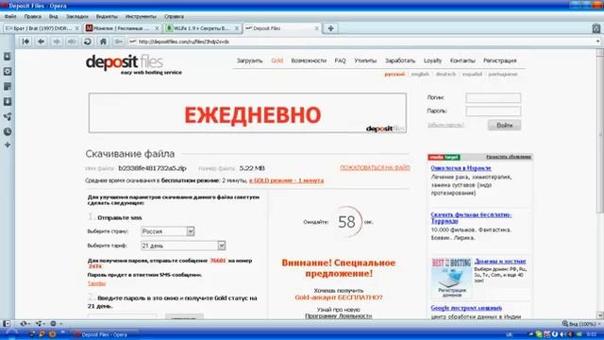Go to the Home page icon
This screenshot has width=604, height=340.
[x=103, y=42]
